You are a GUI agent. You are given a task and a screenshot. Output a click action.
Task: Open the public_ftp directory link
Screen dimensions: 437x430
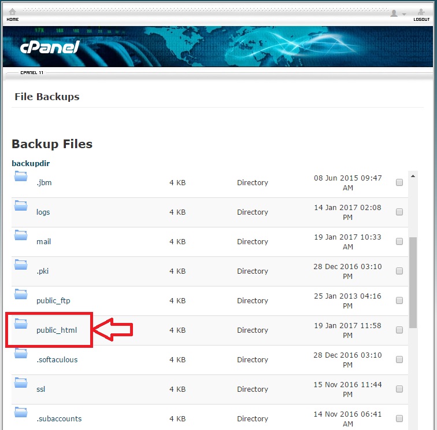tap(53, 301)
